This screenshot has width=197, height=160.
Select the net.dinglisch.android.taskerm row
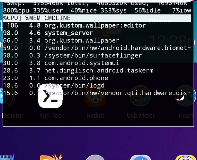click(97, 71)
